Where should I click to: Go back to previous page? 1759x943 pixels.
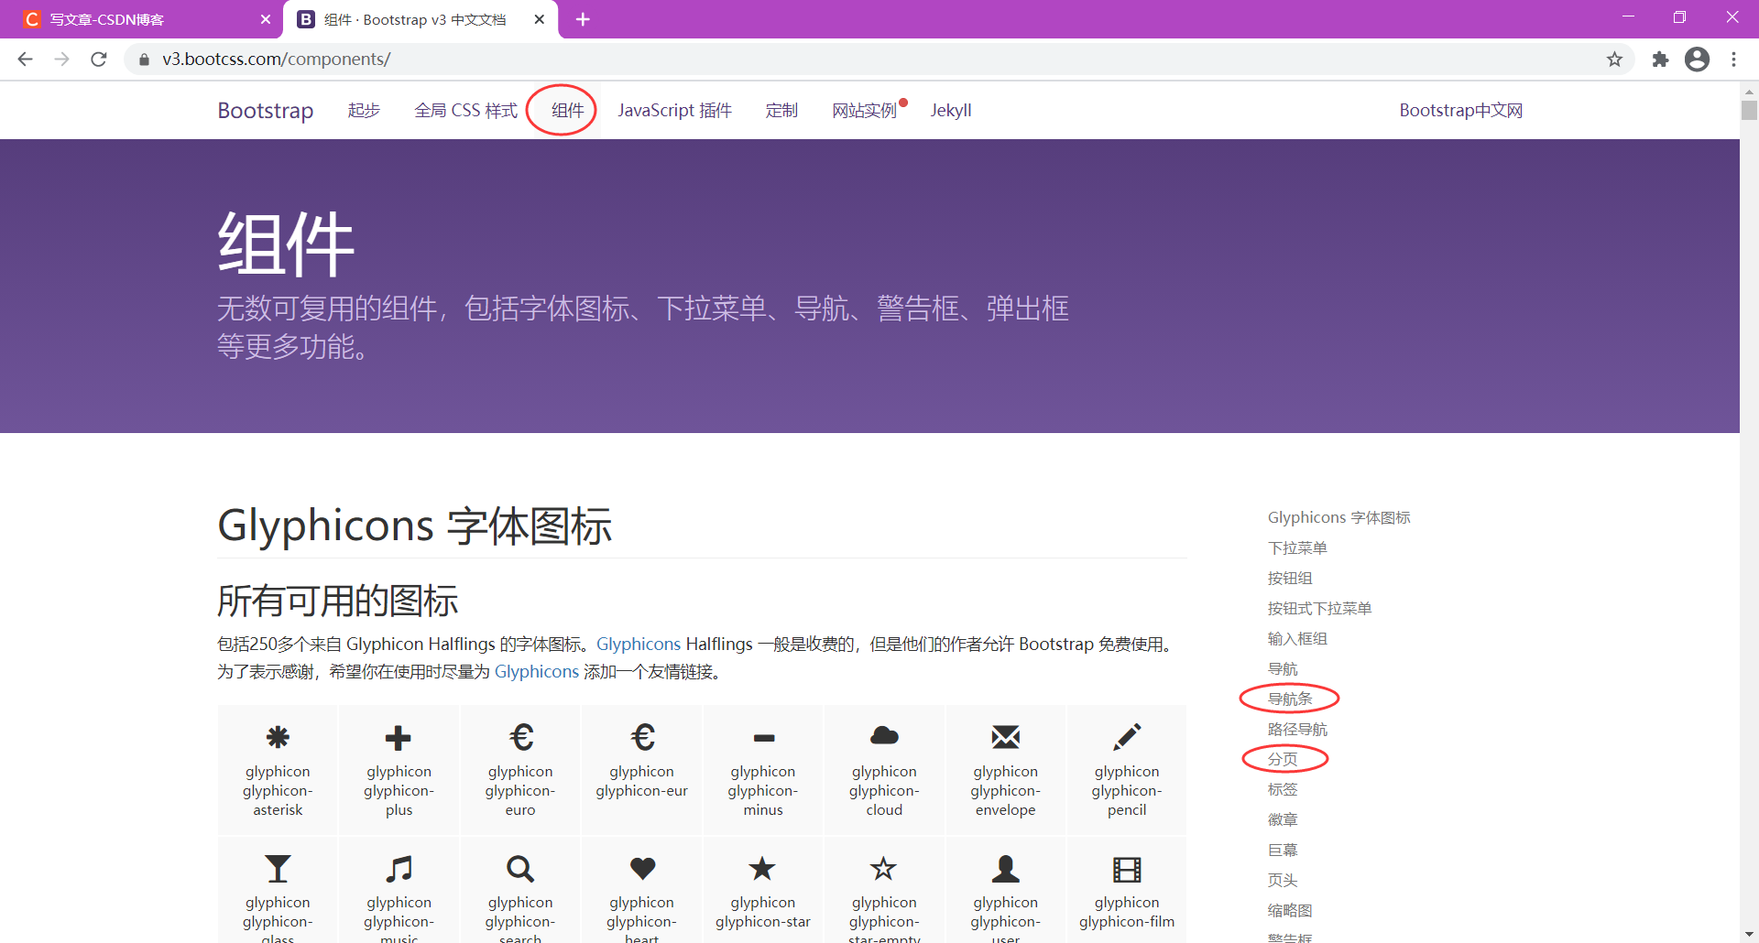pos(25,60)
